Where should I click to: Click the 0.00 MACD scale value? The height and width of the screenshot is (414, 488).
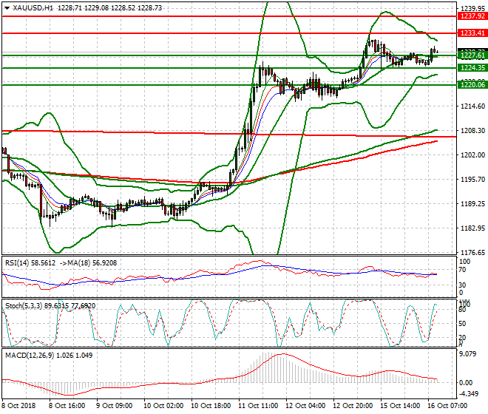pyautogui.click(x=466, y=382)
